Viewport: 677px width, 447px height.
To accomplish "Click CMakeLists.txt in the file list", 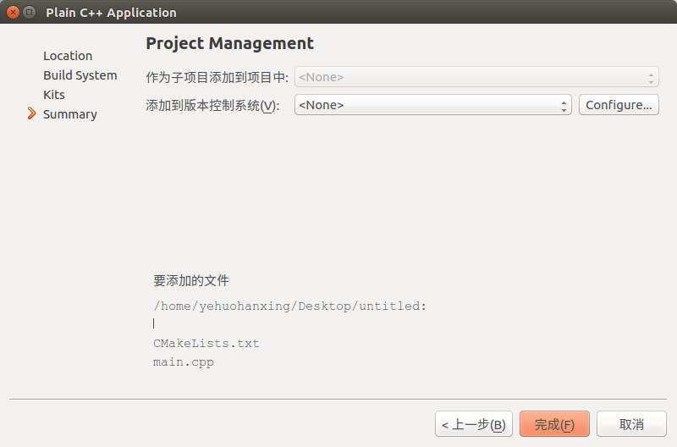I will point(206,344).
